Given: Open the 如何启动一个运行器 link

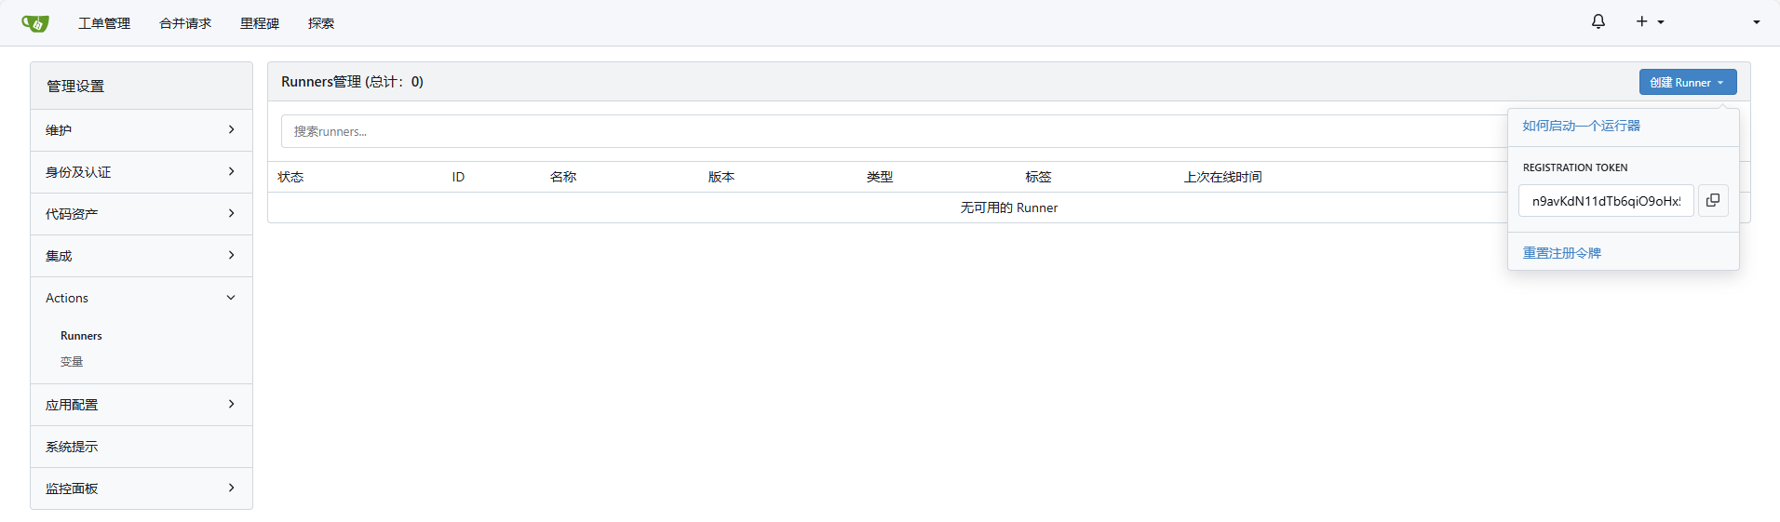Looking at the screenshot, I should point(1581,126).
